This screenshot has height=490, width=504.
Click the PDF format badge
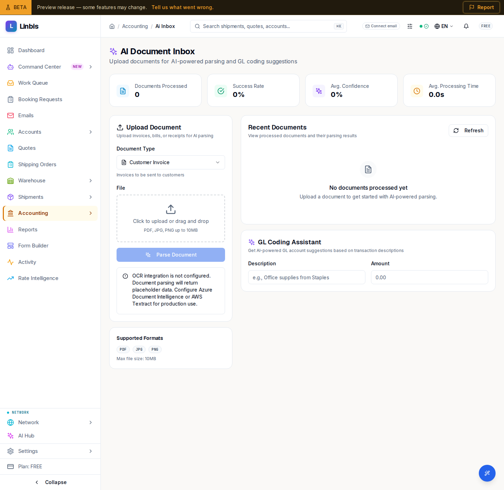click(x=123, y=349)
